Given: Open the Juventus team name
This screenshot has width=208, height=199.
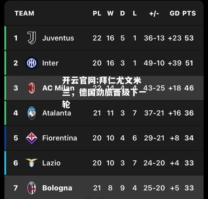Looking at the screenshot, I should tap(58, 38).
